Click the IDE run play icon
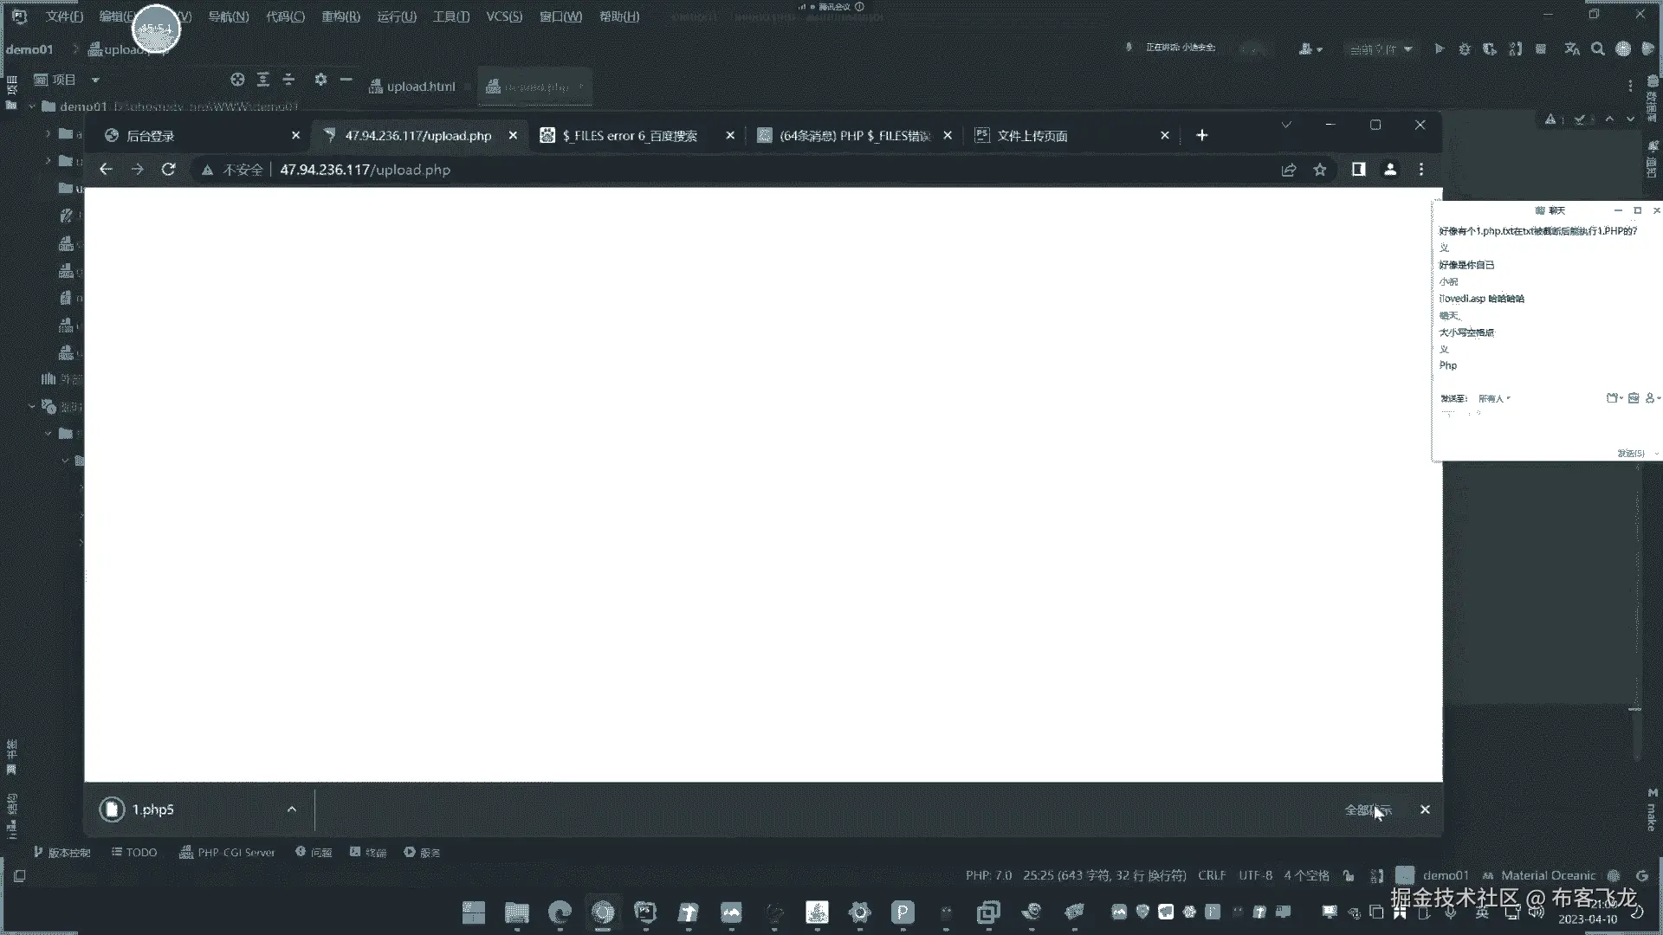Image resolution: width=1663 pixels, height=935 pixels. click(1439, 49)
